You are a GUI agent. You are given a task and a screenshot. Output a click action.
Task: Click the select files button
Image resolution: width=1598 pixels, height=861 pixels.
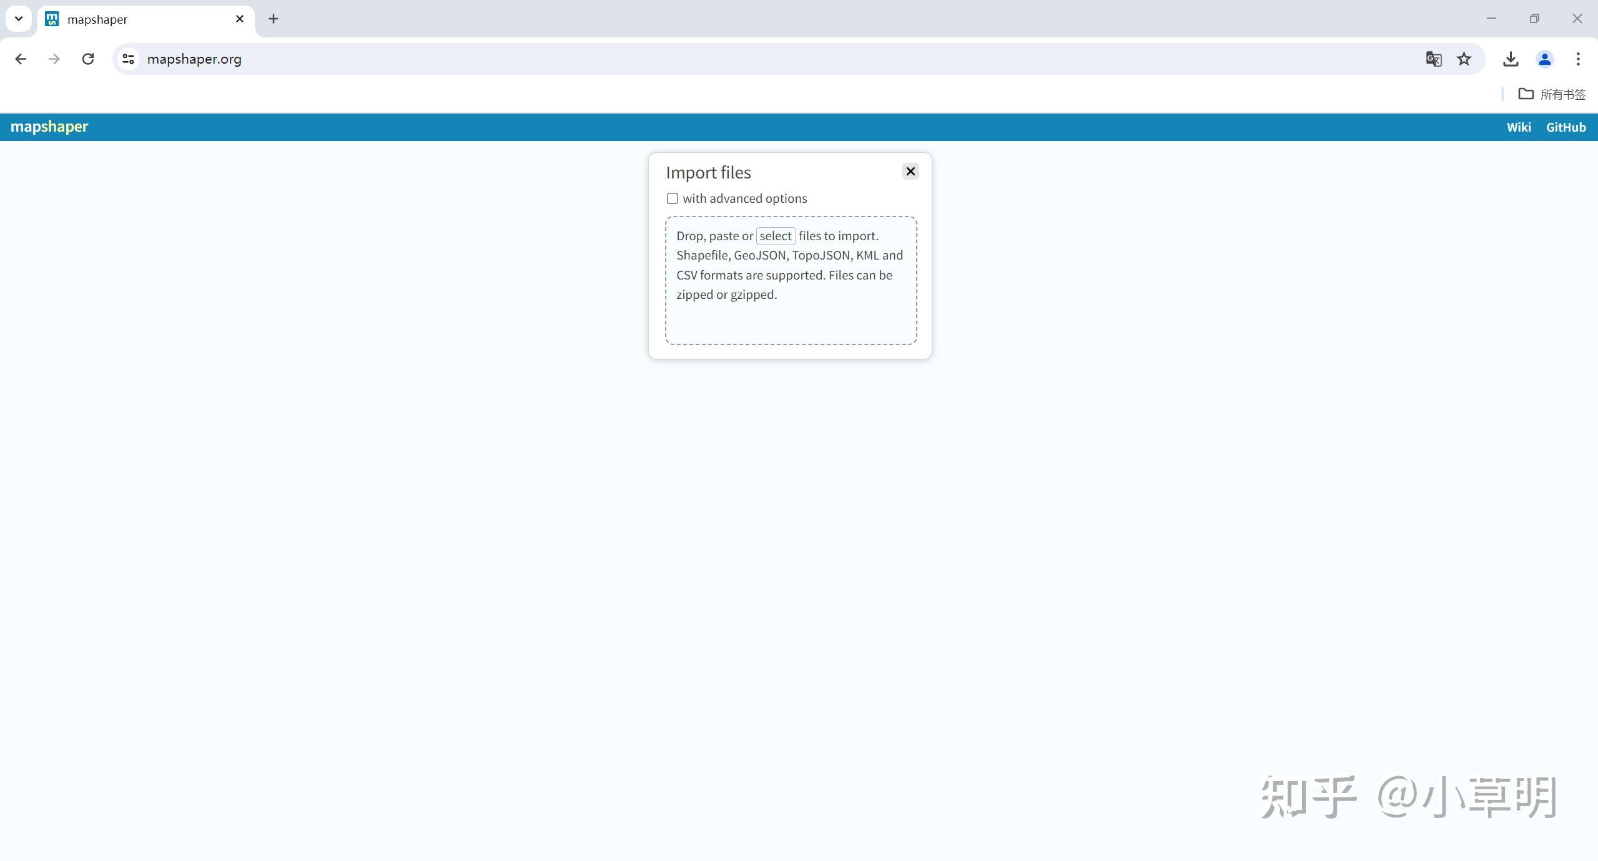776,236
